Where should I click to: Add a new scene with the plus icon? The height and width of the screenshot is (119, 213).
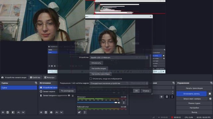3,112
